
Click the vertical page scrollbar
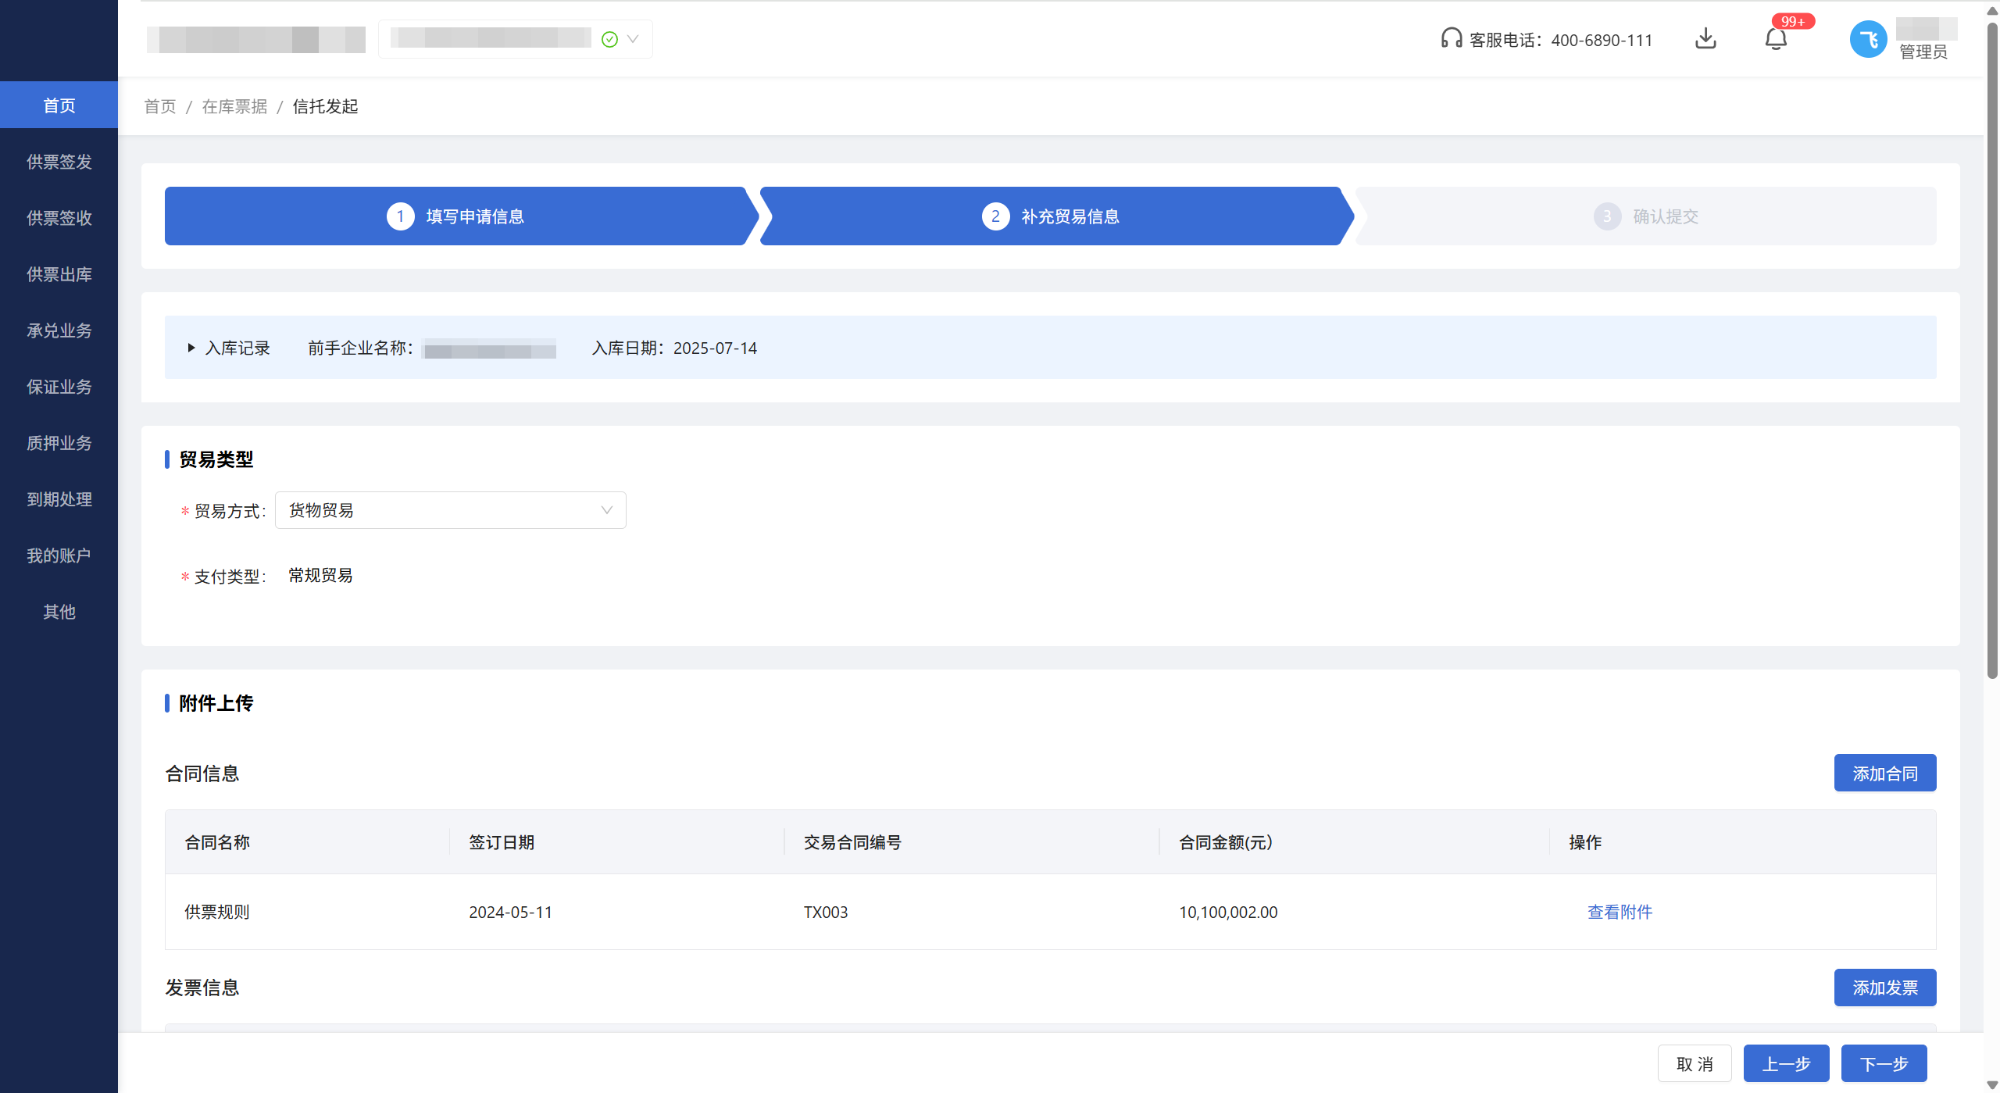(x=1991, y=352)
